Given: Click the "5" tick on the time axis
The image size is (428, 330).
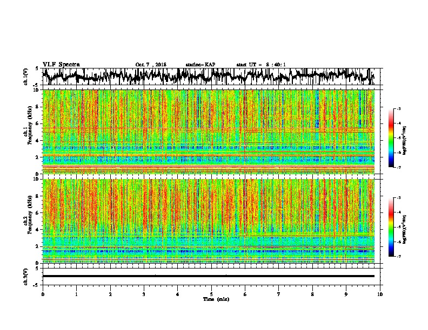Looking at the screenshot, I should [x=211, y=294].
